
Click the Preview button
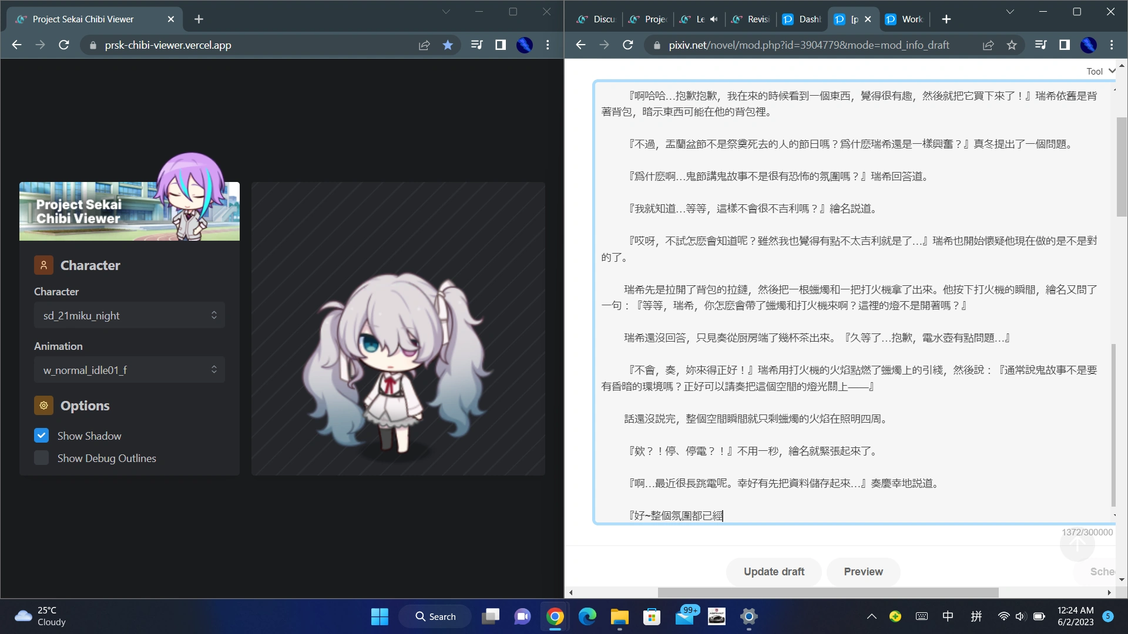[863, 572]
